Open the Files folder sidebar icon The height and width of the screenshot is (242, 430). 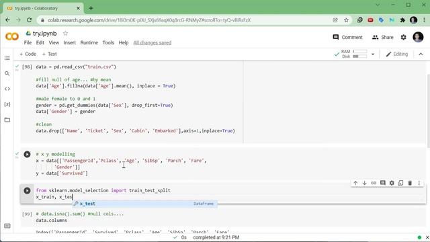click(x=7, y=120)
